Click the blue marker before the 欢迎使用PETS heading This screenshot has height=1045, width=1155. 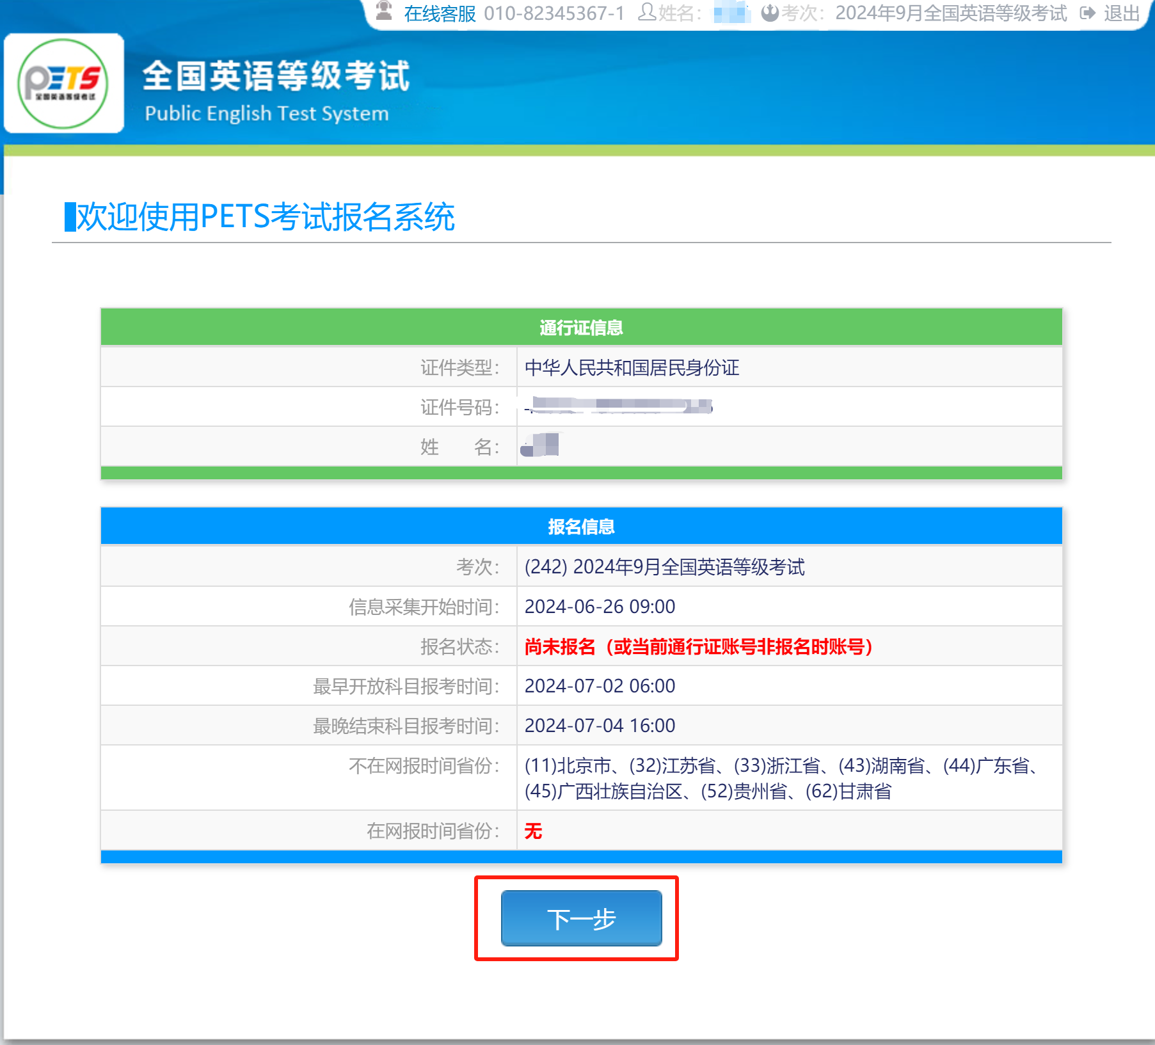(x=70, y=217)
